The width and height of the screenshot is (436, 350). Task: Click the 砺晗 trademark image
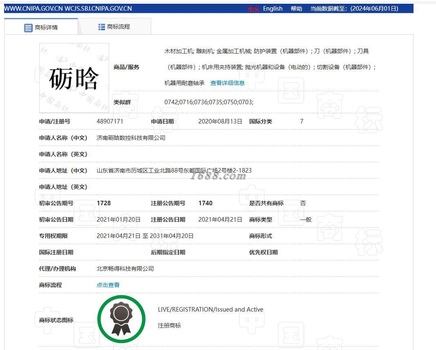coord(74,78)
